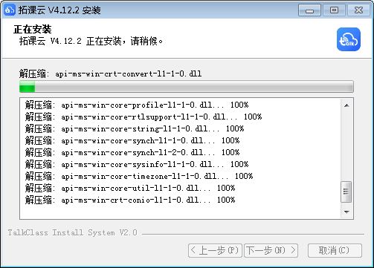Click the log scrollbar up arrow
Screen dimensions: 374x268
tap(346, 105)
